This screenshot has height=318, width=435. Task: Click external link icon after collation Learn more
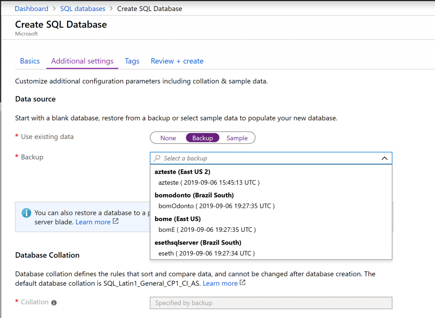(243, 283)
